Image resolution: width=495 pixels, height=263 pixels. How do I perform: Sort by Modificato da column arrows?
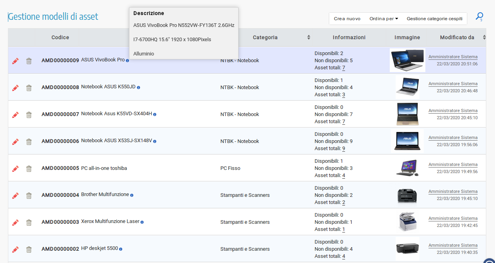484,38
